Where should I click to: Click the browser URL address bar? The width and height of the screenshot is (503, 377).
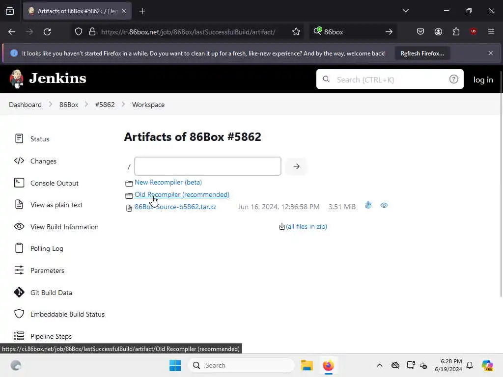tap(188, 32)
